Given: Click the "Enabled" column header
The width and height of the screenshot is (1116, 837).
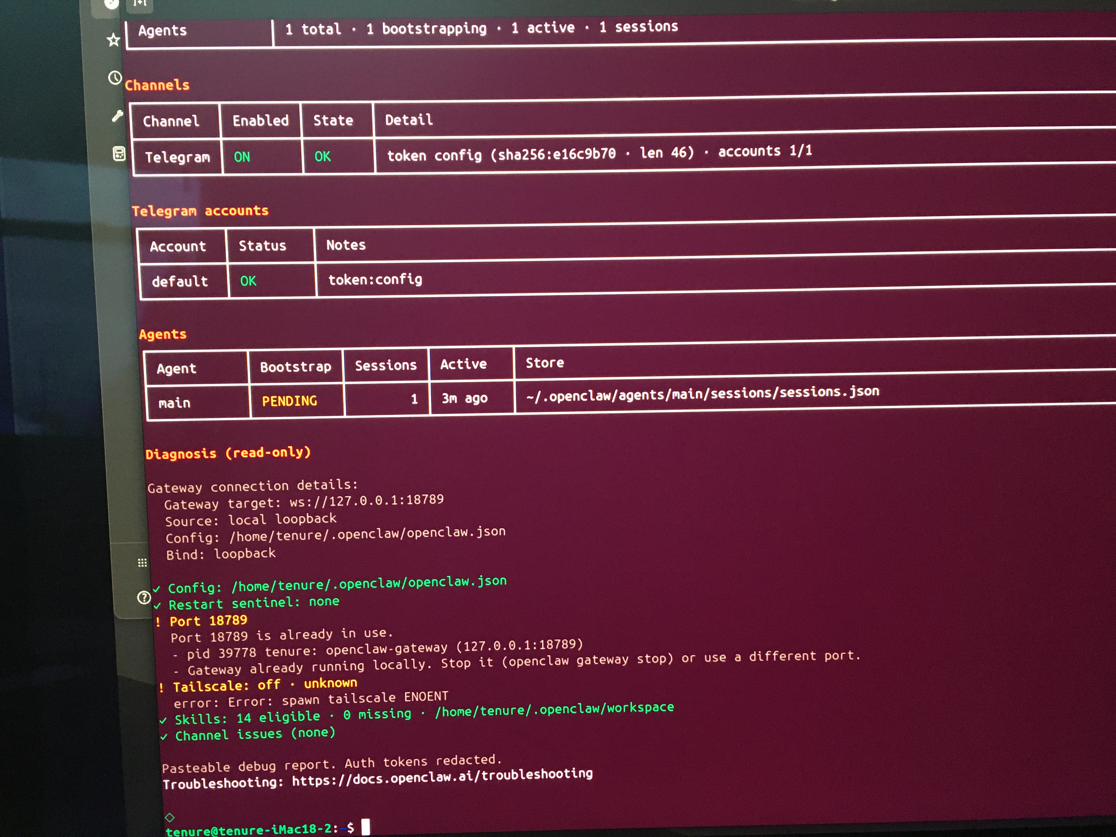Looking at the screenshot, I should click(x=260, y=121).
